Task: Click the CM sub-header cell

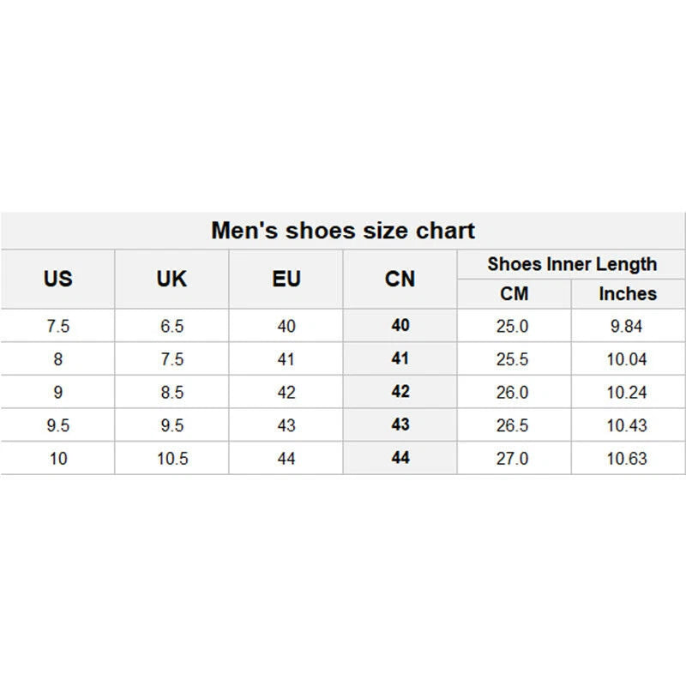Action: pos(514,293)
